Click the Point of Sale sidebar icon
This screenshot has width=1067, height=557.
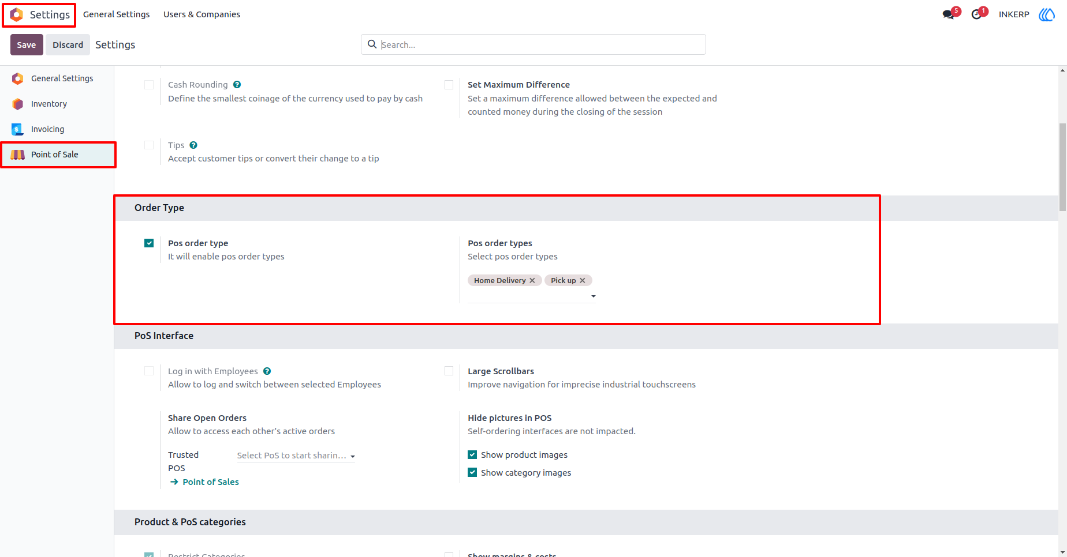click(x=18, y=155)
